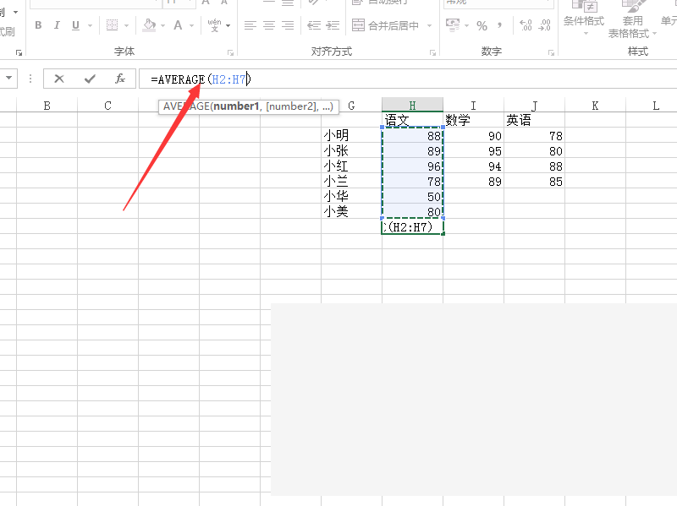Click 合并后居中 merge and center
Screen dimensions: 677x506
pos(385,25)
